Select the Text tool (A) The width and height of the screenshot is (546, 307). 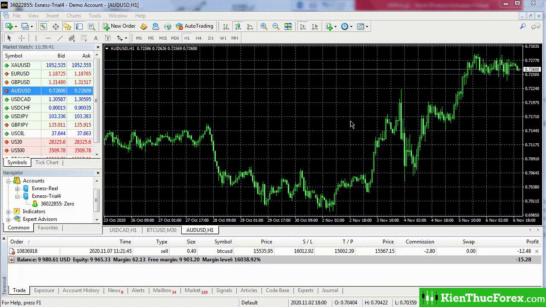tap(96, 38)
